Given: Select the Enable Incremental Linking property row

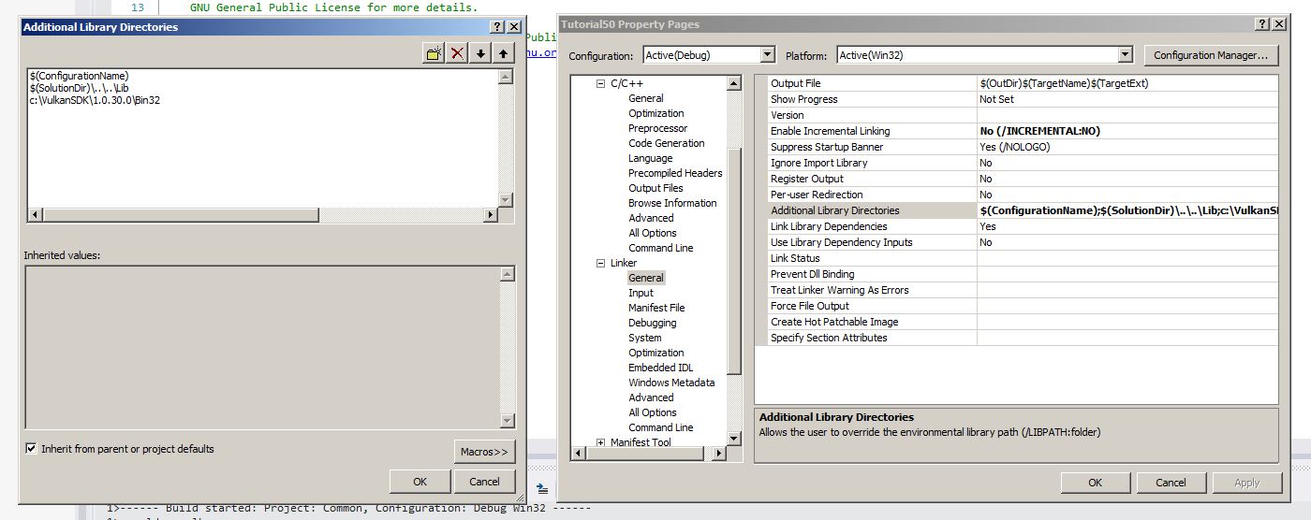Looking at the screenshot, I should (x=830, y=131).
